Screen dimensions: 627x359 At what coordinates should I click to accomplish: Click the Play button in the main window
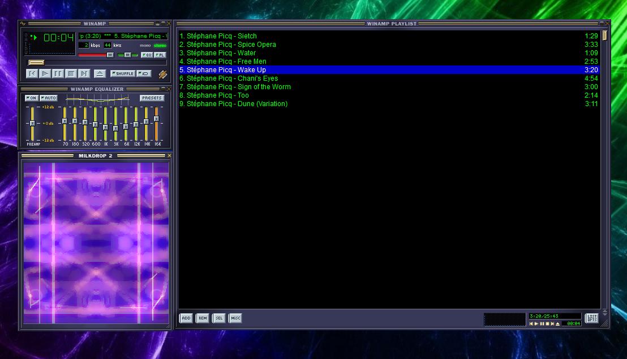(45, 73)
